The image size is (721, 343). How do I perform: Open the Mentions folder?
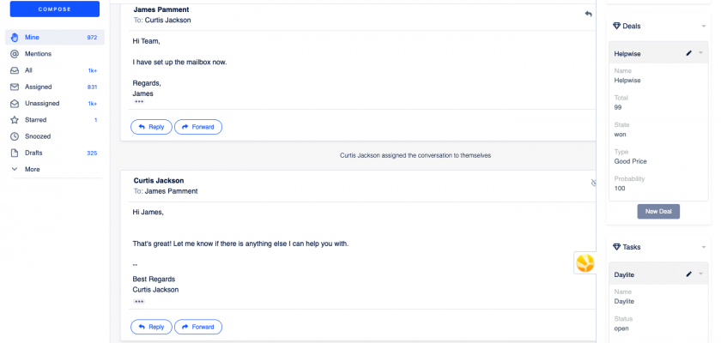(x=38, y=54)
